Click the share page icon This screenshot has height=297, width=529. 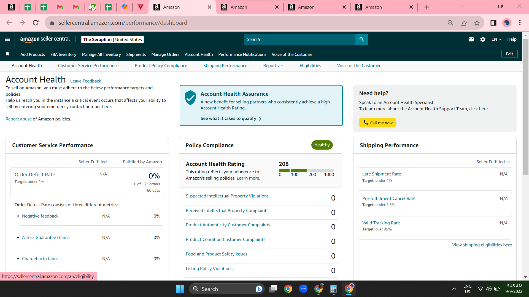[x=464, y=23]
